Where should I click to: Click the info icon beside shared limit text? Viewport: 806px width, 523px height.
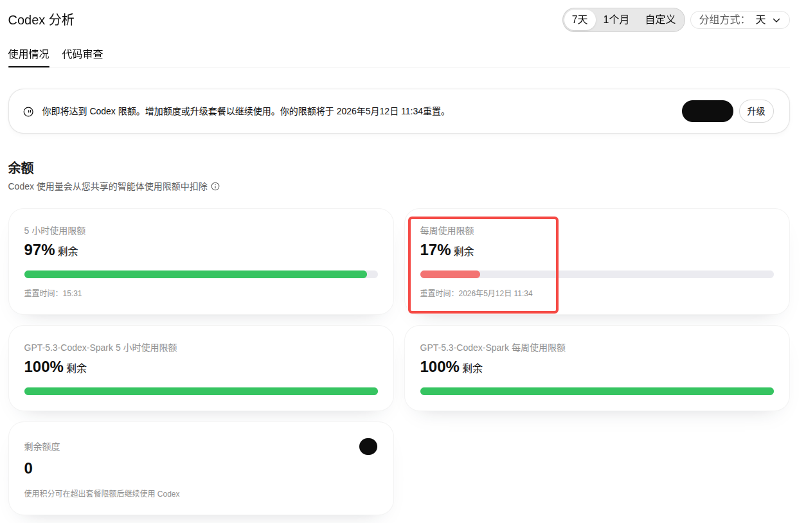click(215, 186)
